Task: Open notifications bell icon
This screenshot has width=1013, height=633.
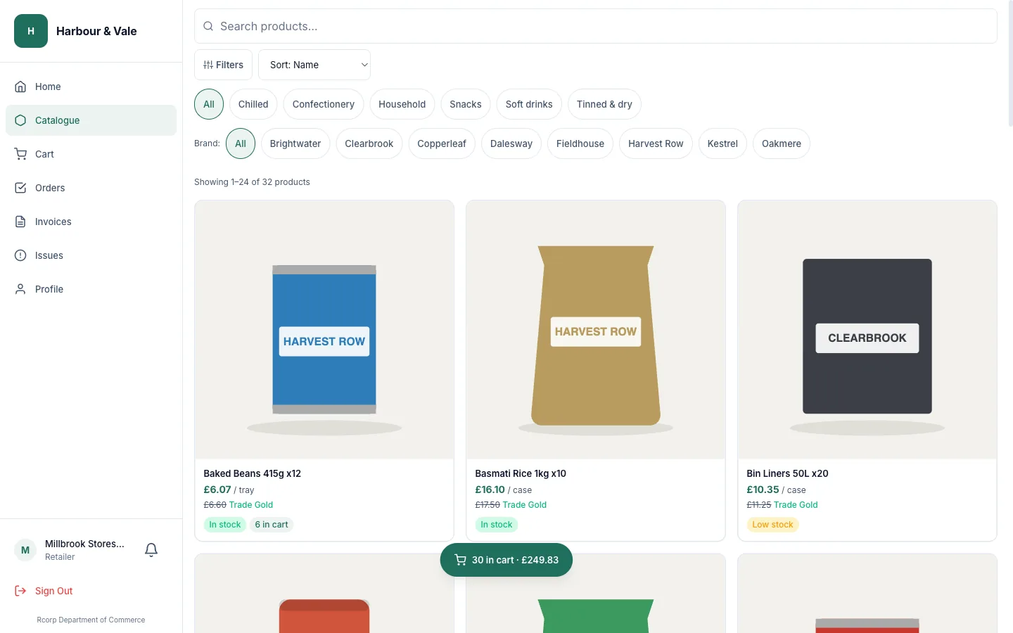Action: coord(151,550)
